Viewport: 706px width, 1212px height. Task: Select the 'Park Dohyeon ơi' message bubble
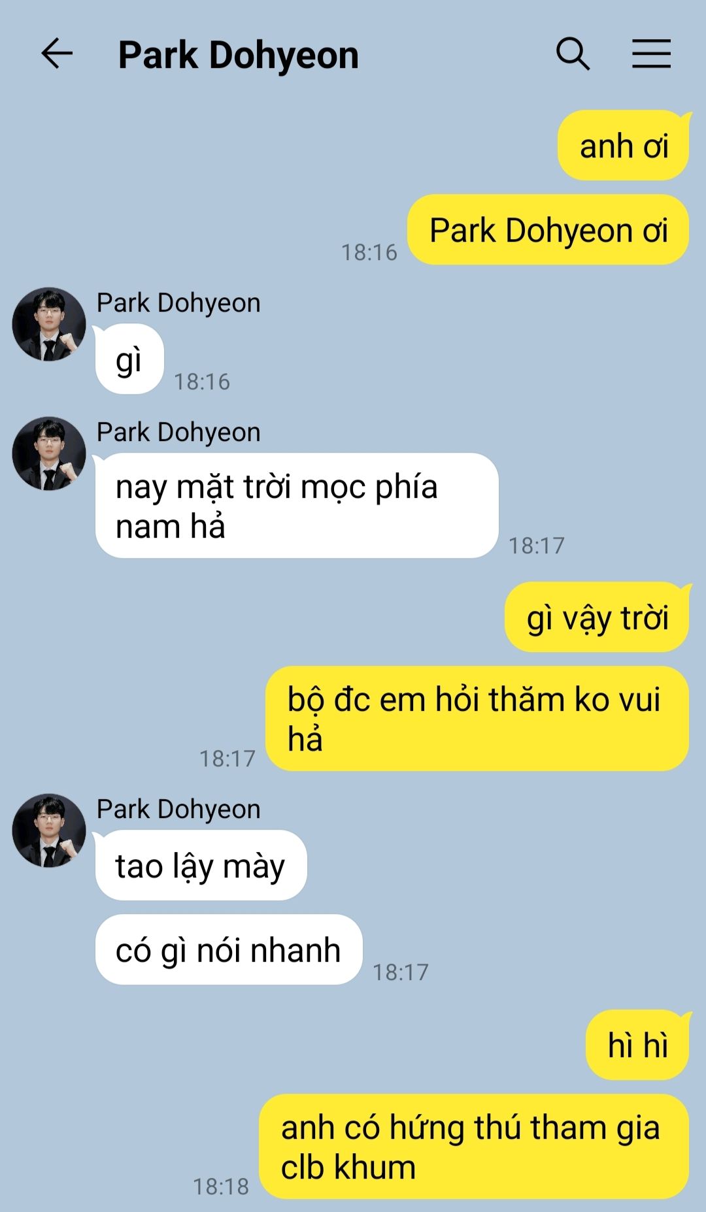(548, 229)
